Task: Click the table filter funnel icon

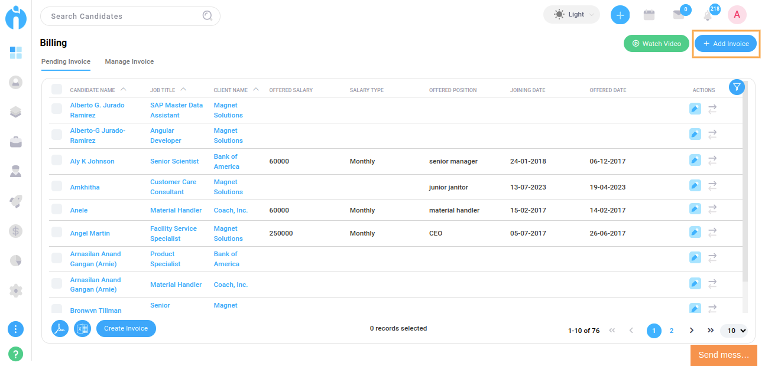Action: (737, 87)
